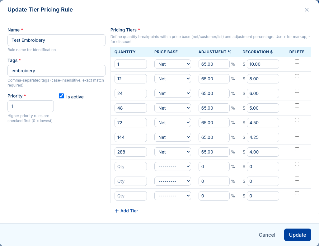Image resolution: width=319 pixels, height=246 pixels.
Task: Click decoration field showing 4.25
Action: pyautogui.click(x=263, y=137)
